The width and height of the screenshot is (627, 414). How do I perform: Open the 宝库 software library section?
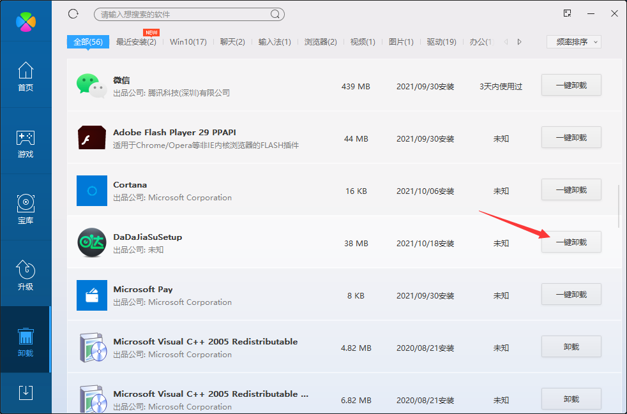[x=26, y=209]
